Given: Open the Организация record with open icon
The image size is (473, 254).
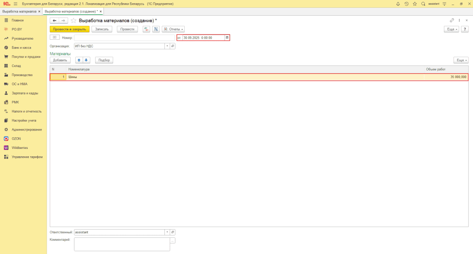Looking at the screenshot, I should [x=173, y=46].
